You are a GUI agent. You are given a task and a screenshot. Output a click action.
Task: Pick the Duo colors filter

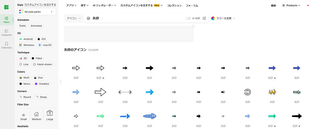point(38,77)
